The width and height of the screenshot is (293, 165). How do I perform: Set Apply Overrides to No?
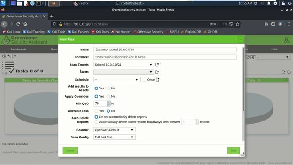(x=108, y=96)
